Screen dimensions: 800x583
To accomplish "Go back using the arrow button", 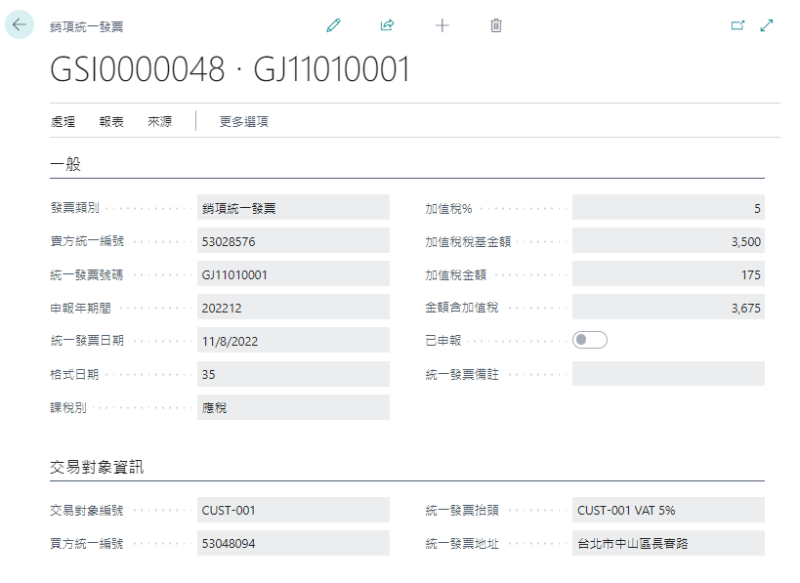I will (20, 24).
